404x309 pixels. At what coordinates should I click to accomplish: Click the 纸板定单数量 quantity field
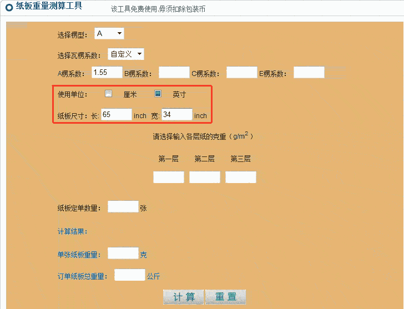pyautogui.click(x=123, y=207)
